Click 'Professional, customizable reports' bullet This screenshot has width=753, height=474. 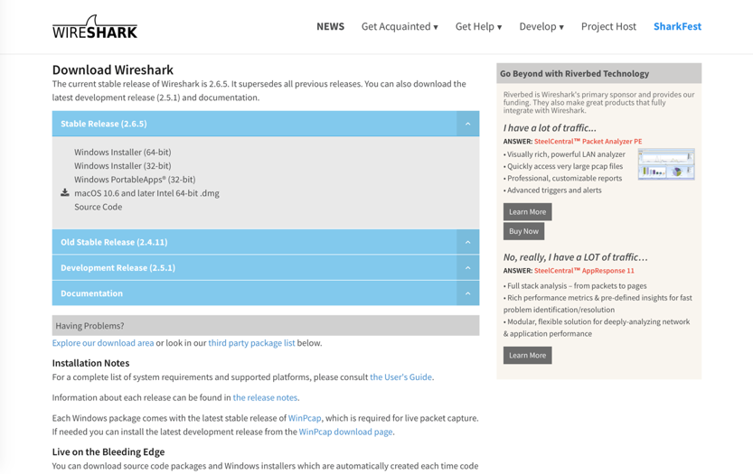[x=562, y=179]
